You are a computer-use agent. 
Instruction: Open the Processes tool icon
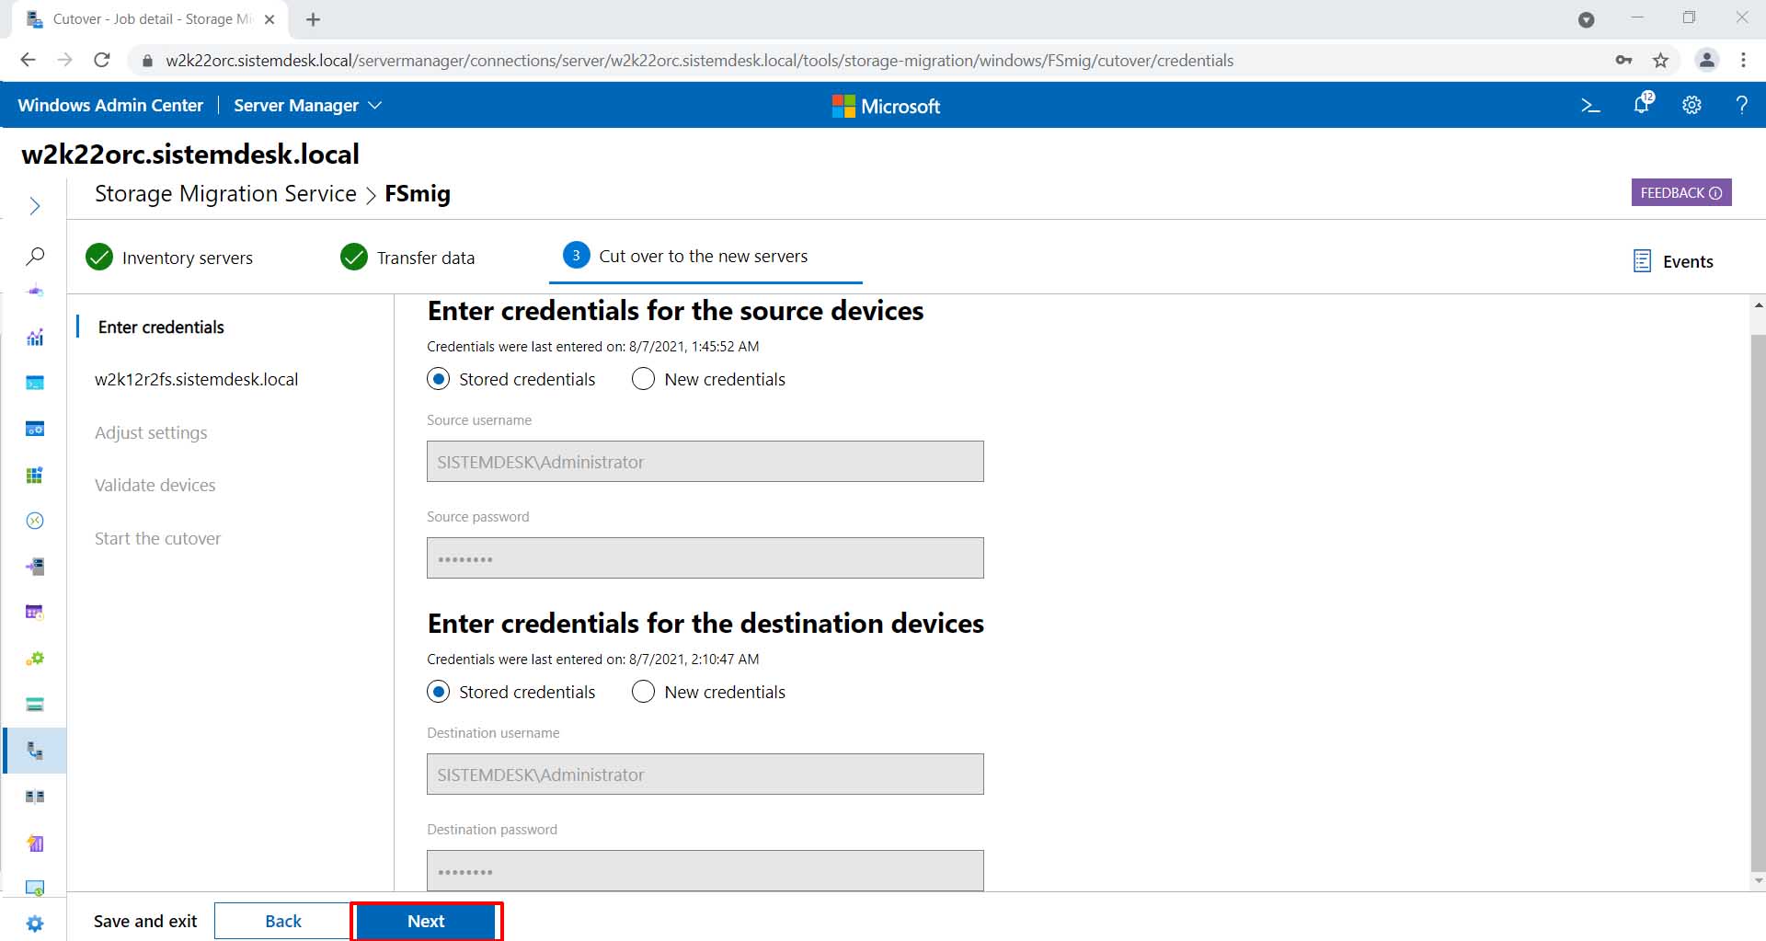pos(35,429)
